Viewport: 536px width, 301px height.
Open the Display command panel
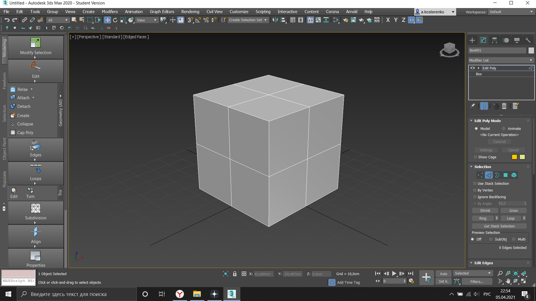[x=517, y=40]
